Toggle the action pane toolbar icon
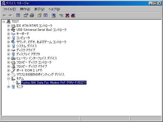The width and height of the screenshot is (163, 122). 46,16
